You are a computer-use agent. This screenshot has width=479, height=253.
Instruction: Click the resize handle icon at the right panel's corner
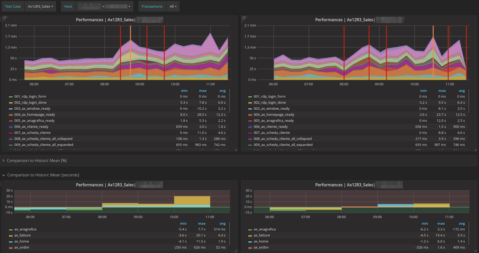475,149
